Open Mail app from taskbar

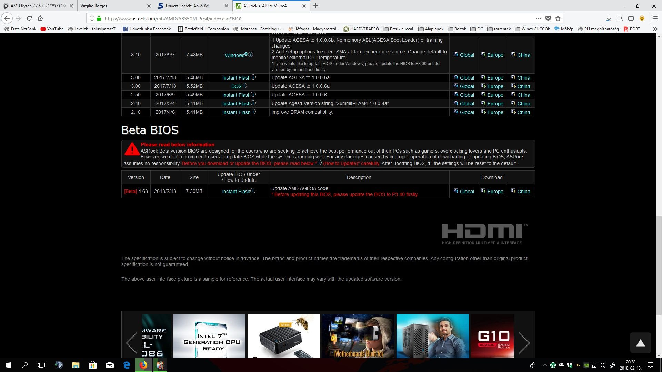tap(110, 365)
